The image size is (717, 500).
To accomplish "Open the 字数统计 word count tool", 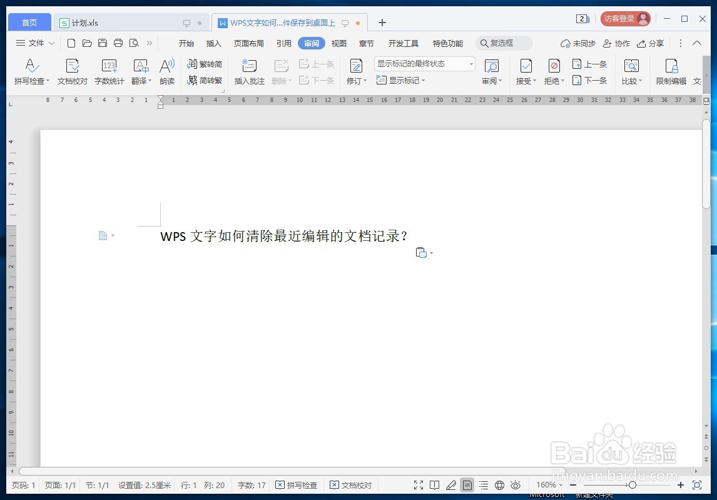I will pos(109,72).
